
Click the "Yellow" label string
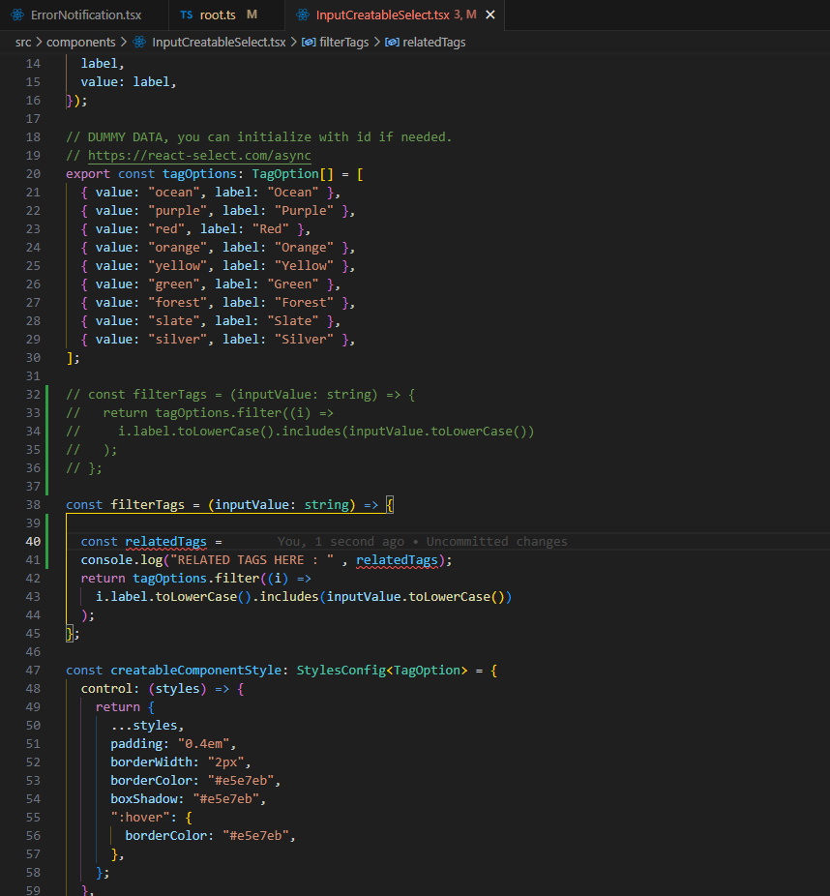coord(304,266)
